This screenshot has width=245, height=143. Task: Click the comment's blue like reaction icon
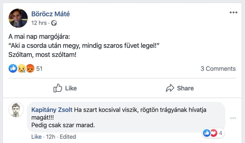(207, 133)
